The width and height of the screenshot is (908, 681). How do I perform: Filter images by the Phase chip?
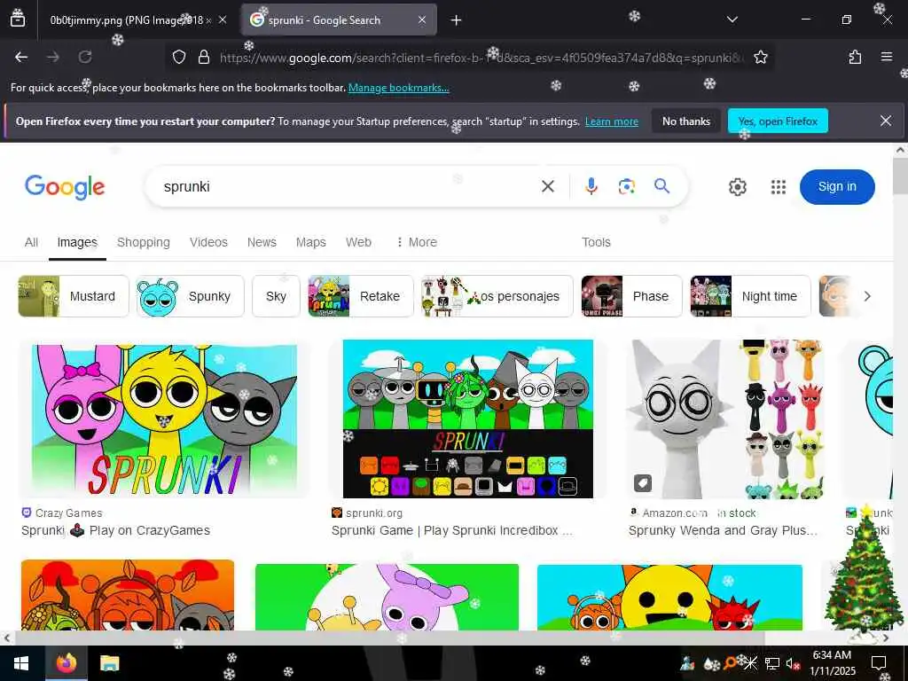click(x=631, y=296)
